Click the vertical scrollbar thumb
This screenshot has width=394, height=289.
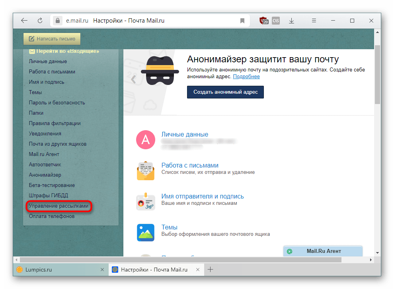[x=377, y=75]
